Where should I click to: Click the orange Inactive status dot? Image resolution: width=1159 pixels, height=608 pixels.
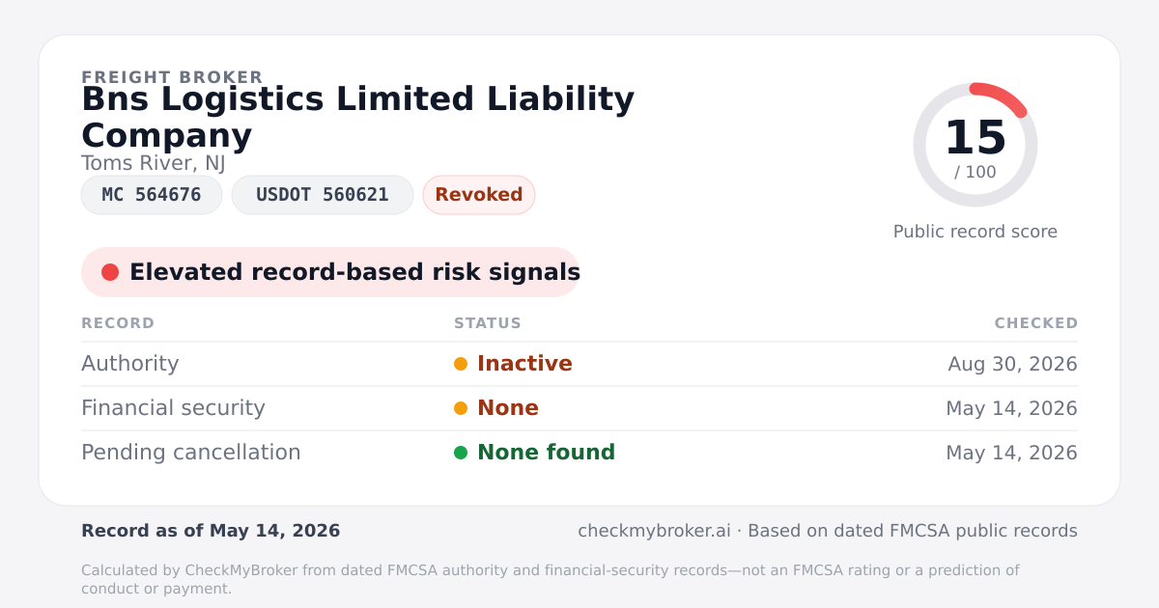[461, 364]
